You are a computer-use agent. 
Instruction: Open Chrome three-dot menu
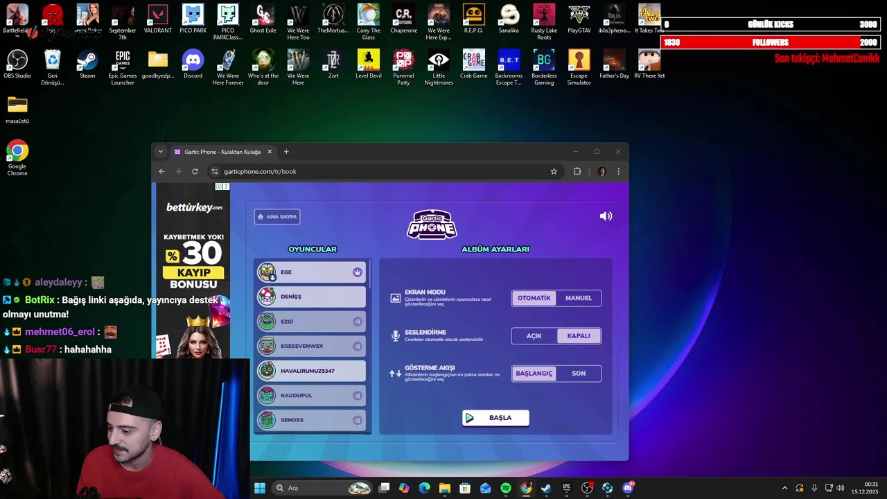pos(618,171)
